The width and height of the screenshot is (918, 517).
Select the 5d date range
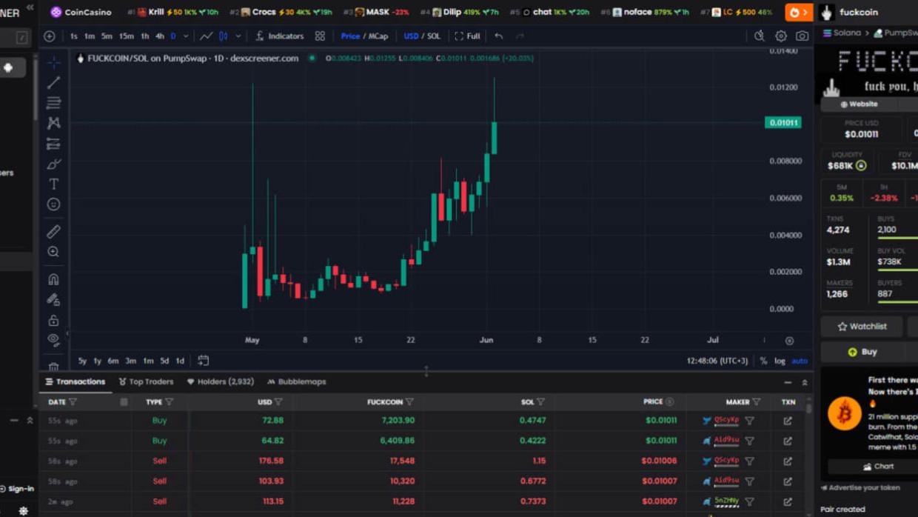point(164,361)
